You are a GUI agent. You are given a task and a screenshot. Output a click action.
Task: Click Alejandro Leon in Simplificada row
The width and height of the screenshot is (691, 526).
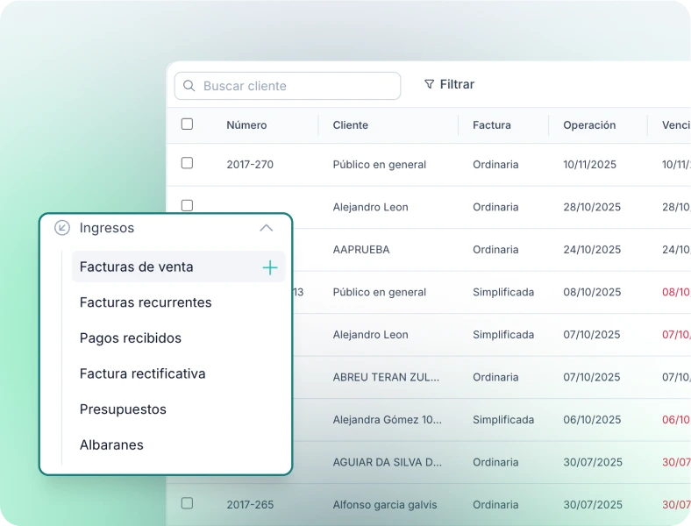tap(370, 334)
